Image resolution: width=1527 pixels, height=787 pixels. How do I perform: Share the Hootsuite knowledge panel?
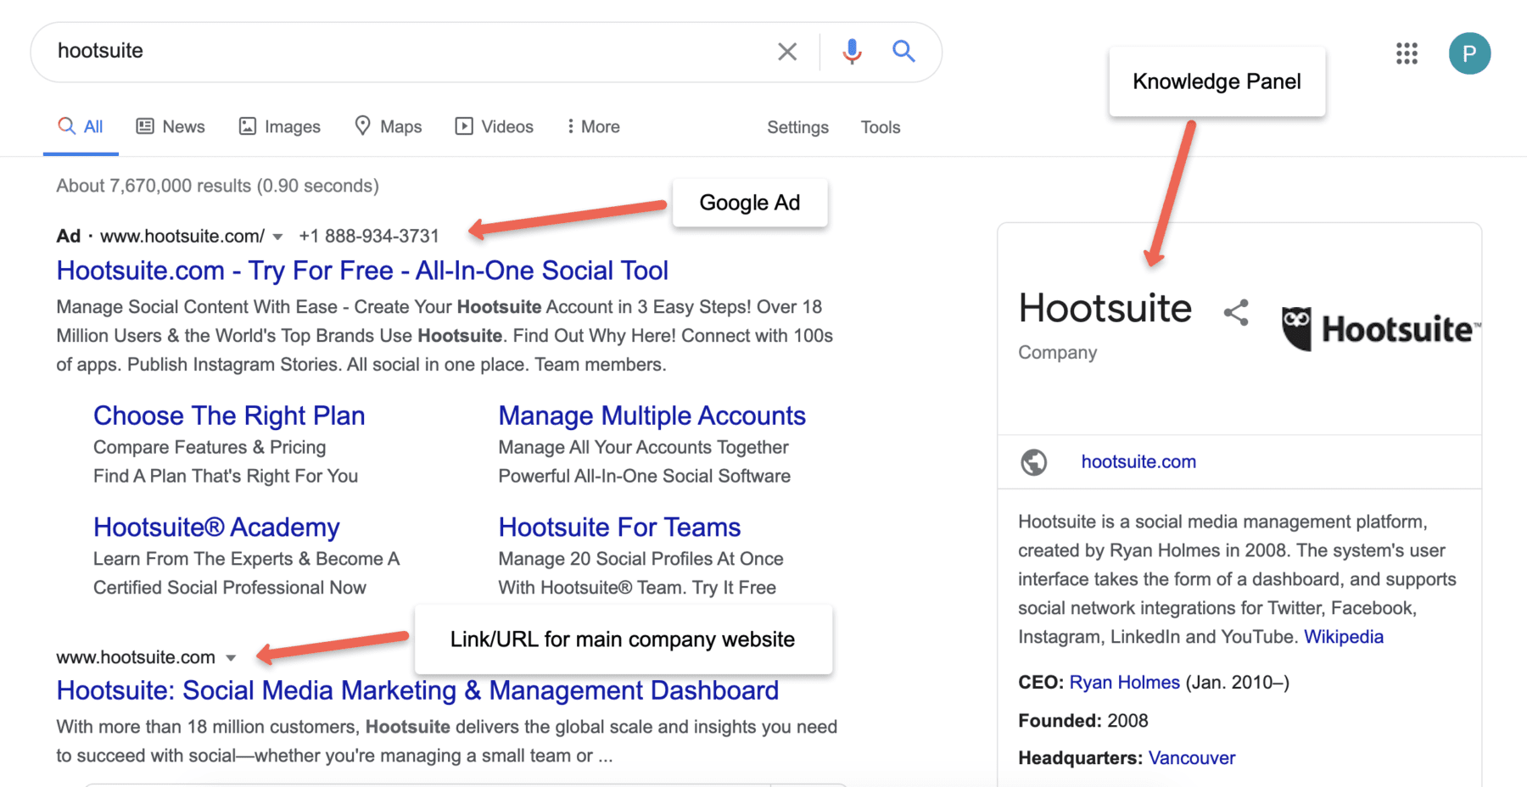coord(1236,312)
